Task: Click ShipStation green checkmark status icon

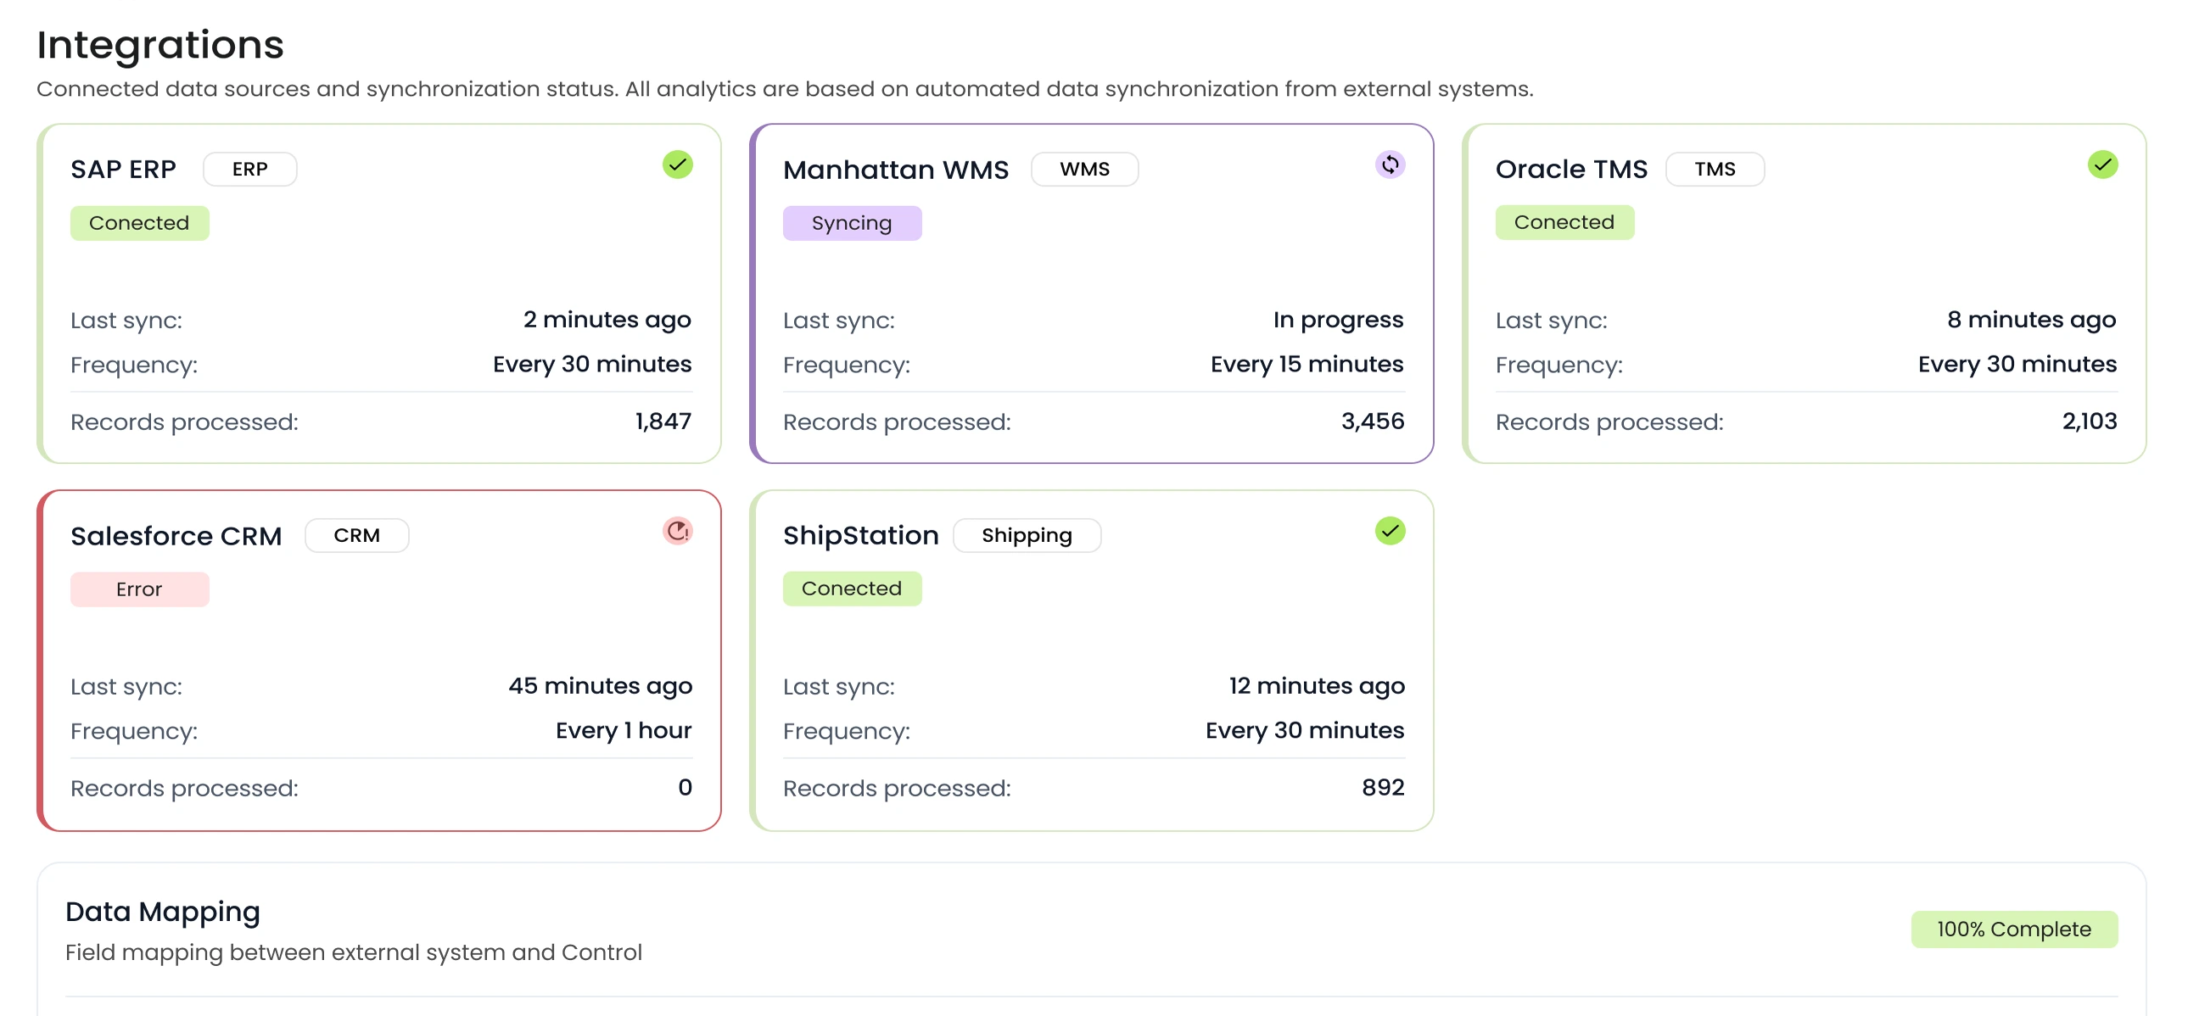Action: [x=1390, y=532]
